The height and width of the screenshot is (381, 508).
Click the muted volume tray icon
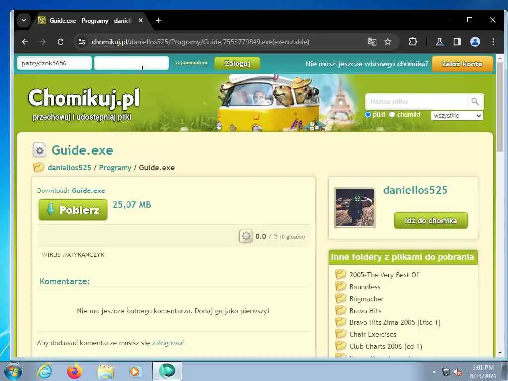click(458, 372)
